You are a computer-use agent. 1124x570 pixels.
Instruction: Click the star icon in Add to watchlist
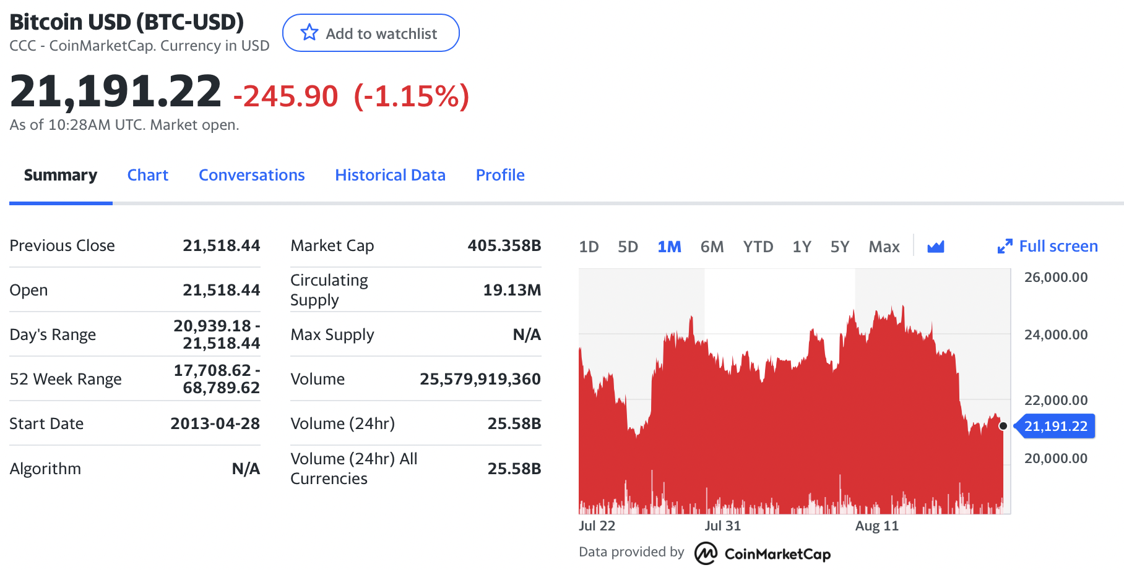pos(309,33)
